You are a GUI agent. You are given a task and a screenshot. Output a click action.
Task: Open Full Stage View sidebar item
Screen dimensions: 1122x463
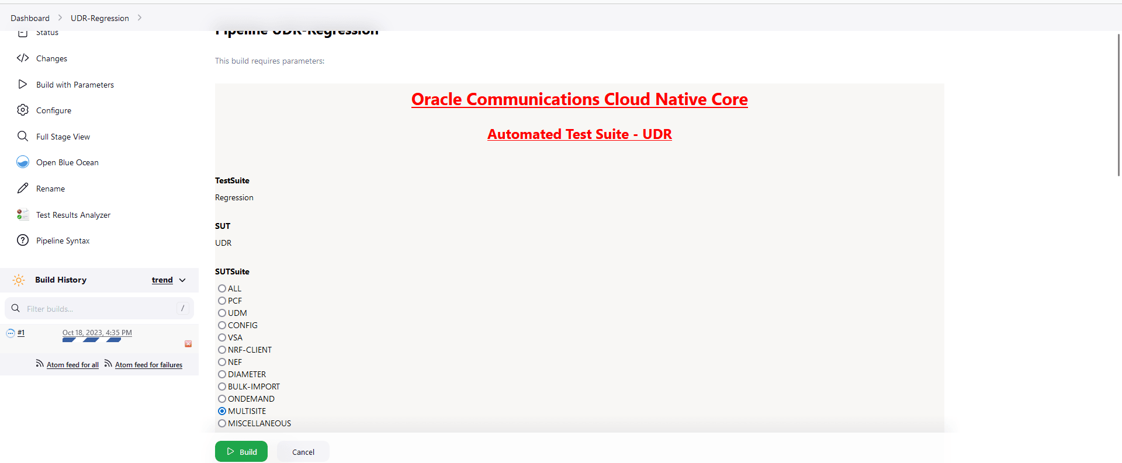63,137
